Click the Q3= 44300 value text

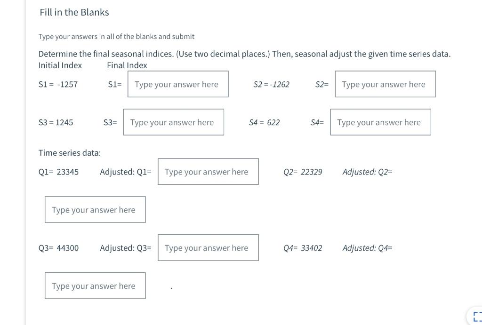tap(58, 247)
